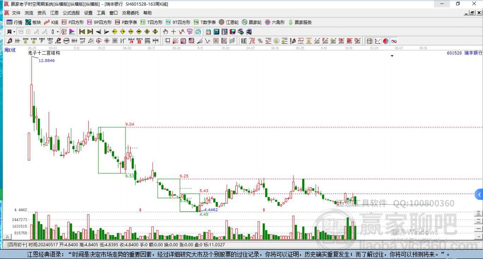Open the calculator icon
Screen dimensions: 483x259
click(x=216, y=32)
